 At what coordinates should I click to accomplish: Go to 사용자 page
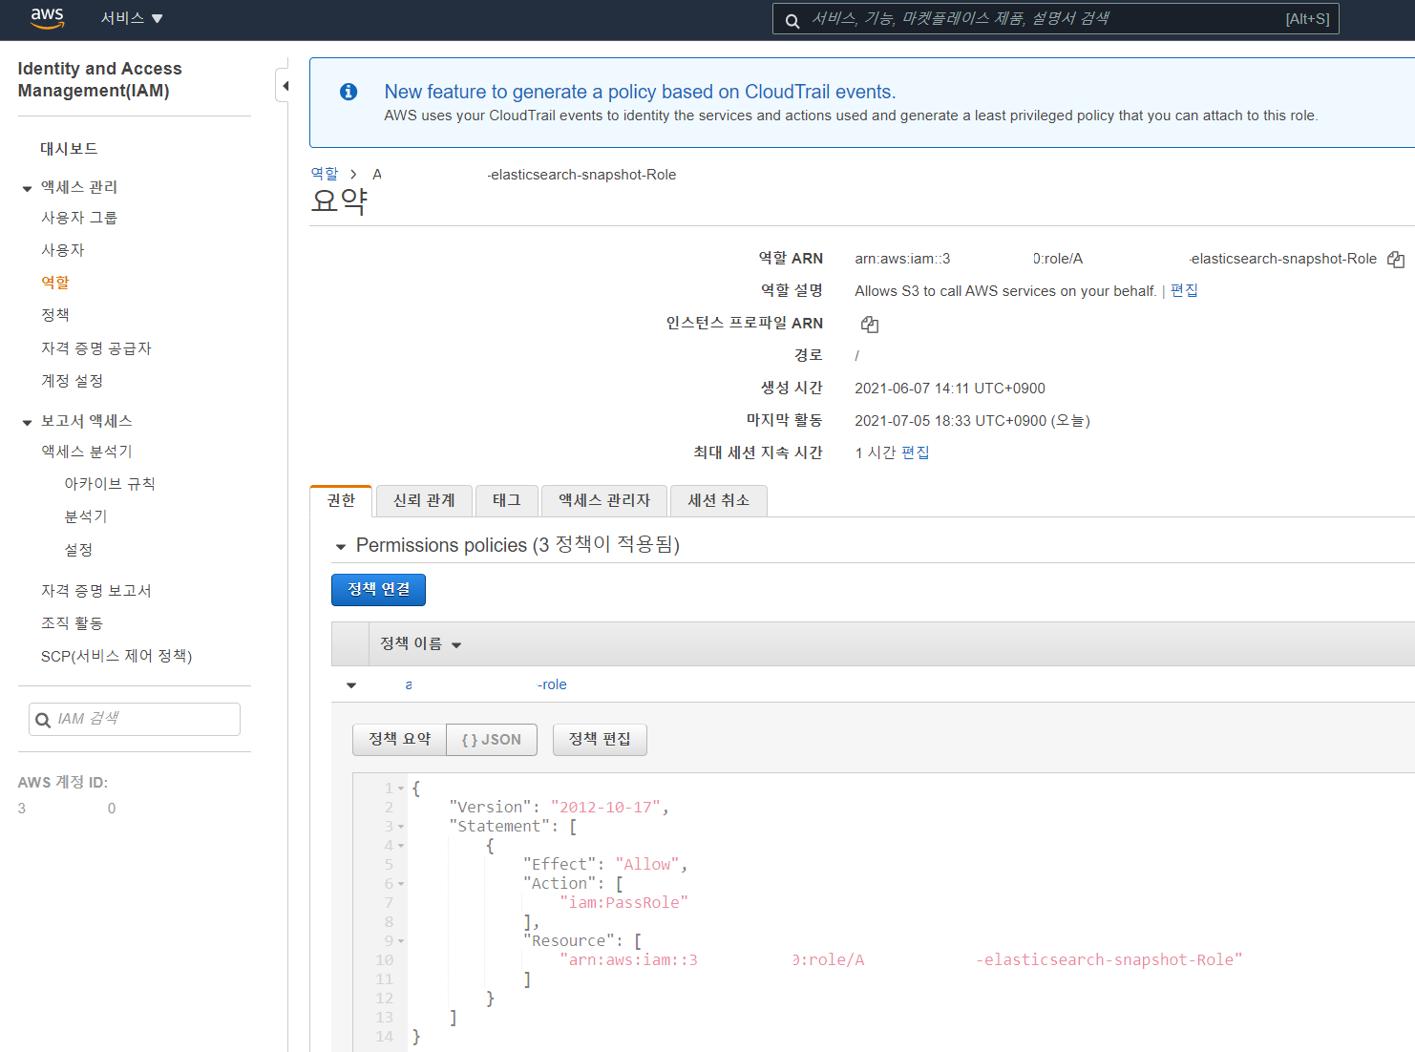pyautogui.click(x=63, y=250)
